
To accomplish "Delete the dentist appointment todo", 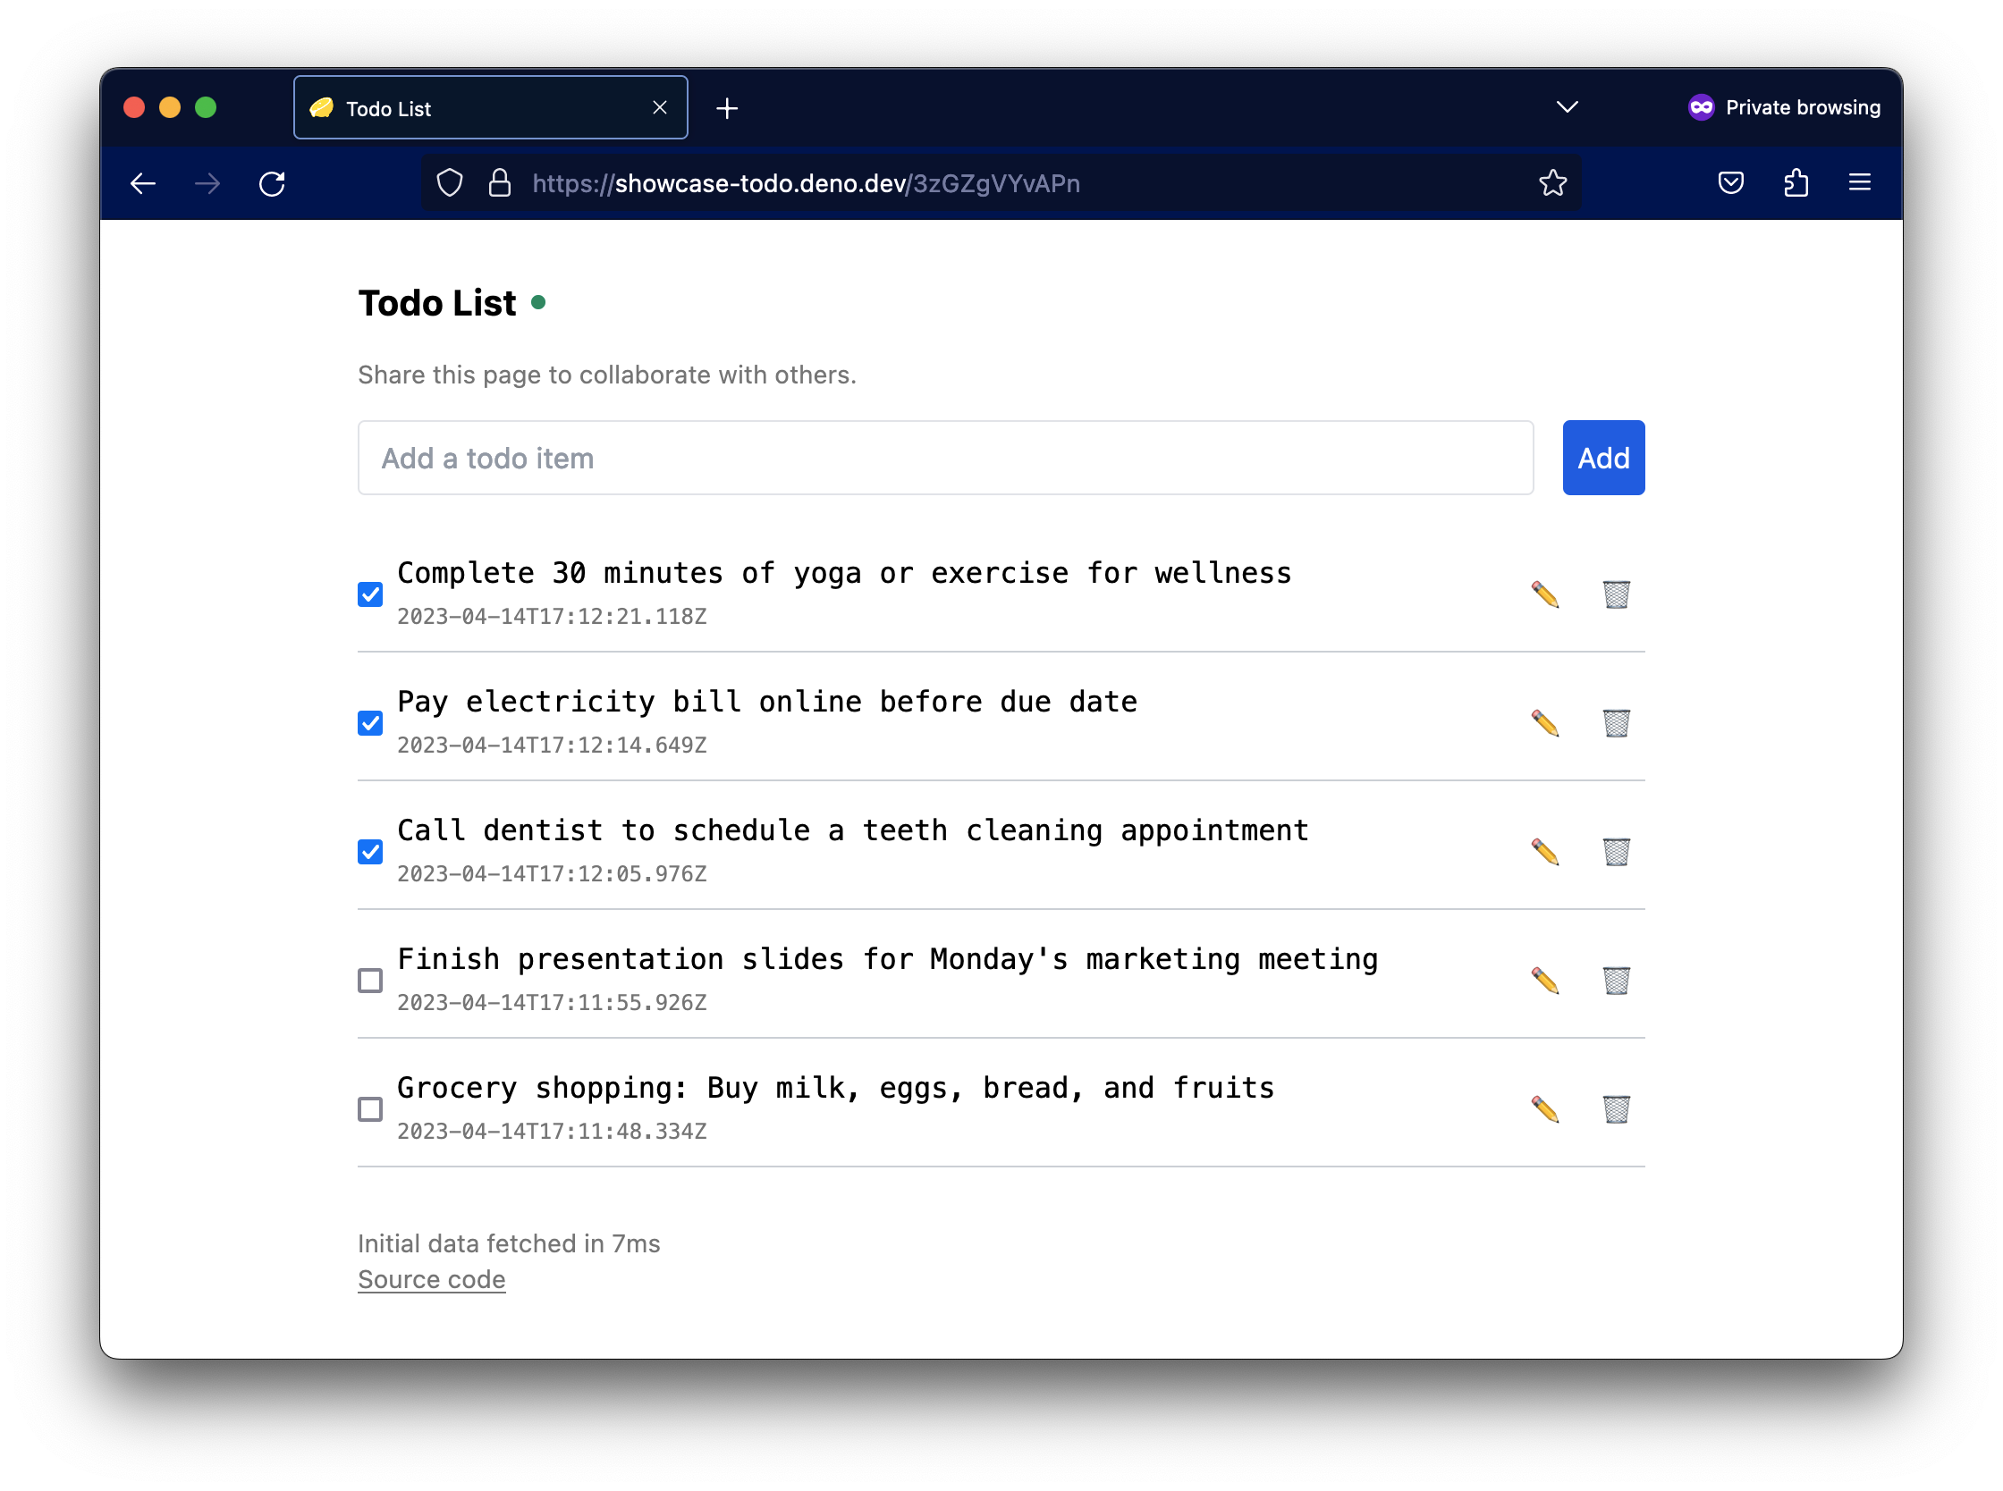I will tap(1615, 851).
